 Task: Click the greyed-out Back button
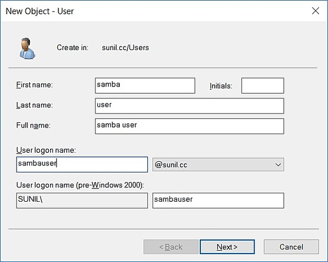point(171,246)
